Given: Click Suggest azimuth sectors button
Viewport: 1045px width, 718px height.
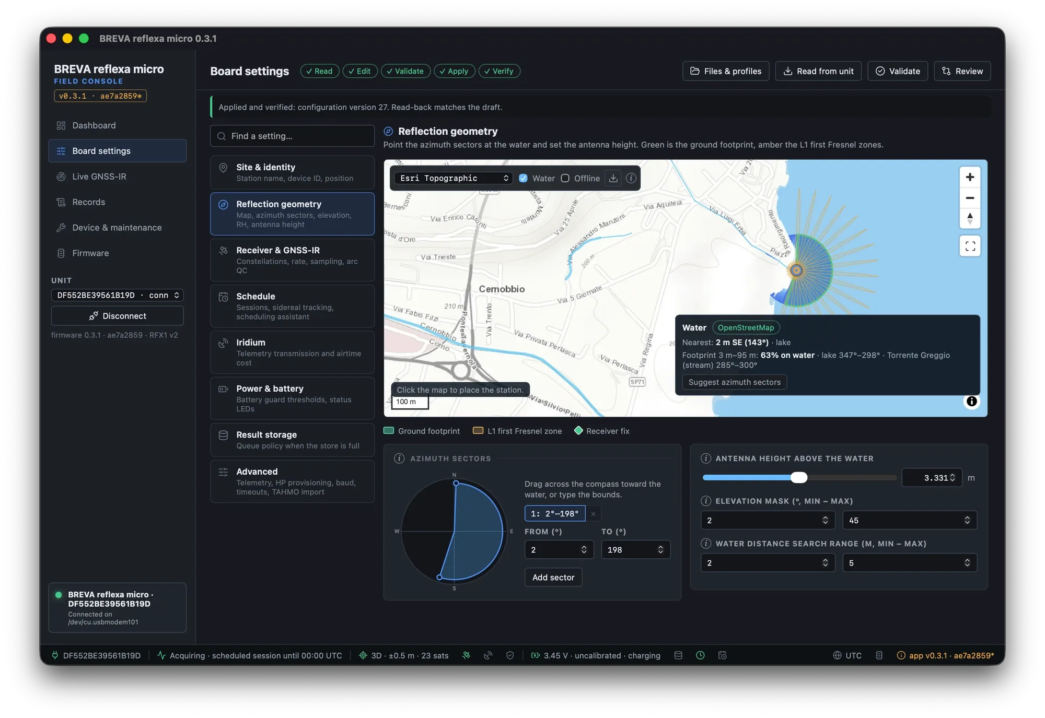Looking at the screenshot, I should (x=734, y=382).
